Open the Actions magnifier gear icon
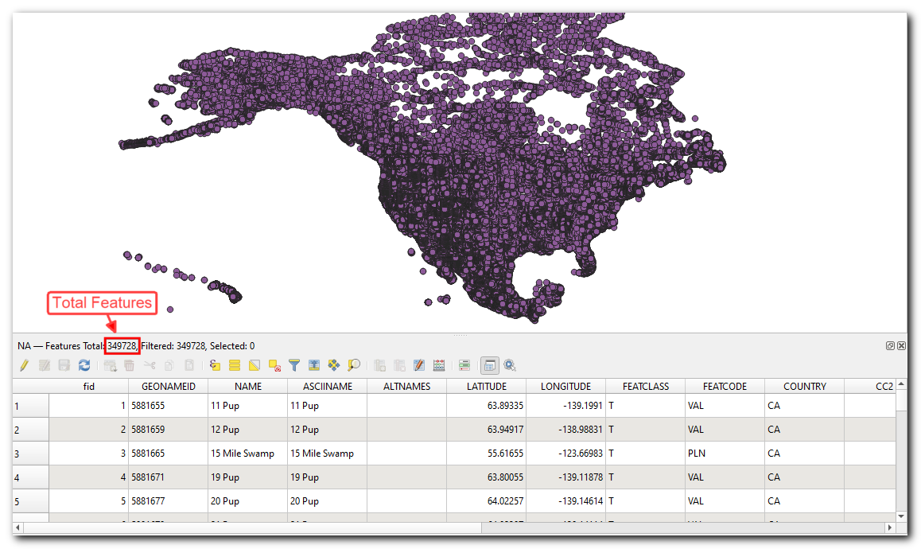 [x=510, y=366]
